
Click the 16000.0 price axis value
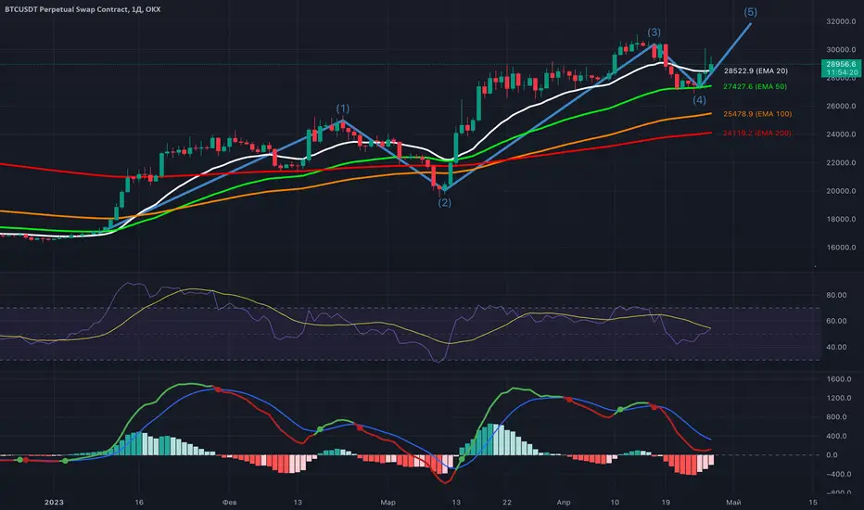pos(841,247)
